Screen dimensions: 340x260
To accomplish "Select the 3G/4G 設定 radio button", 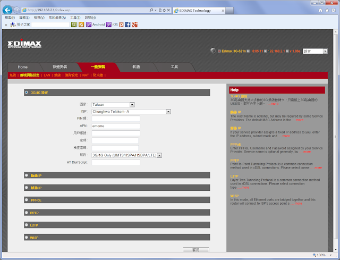I will [x=27, y=93].
